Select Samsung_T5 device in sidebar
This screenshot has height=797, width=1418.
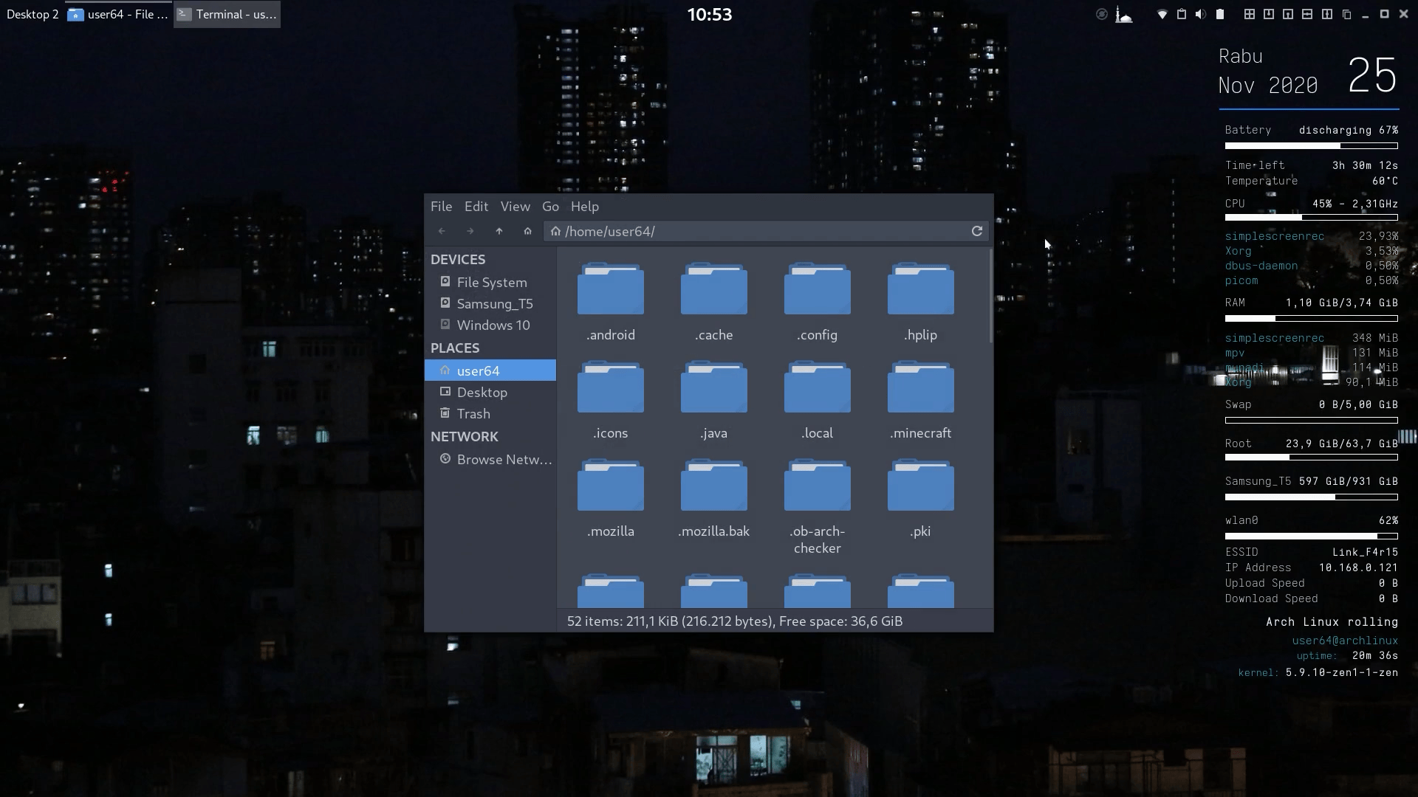click(x=494, y=303)
